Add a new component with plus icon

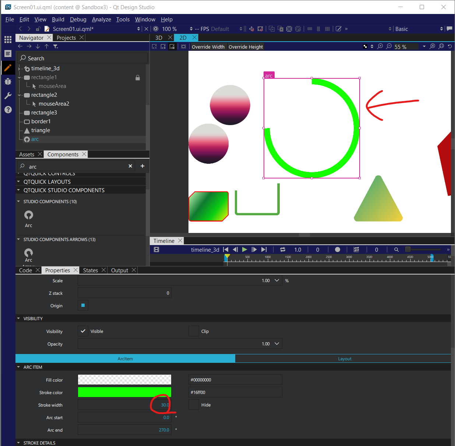tap(142, 166)
